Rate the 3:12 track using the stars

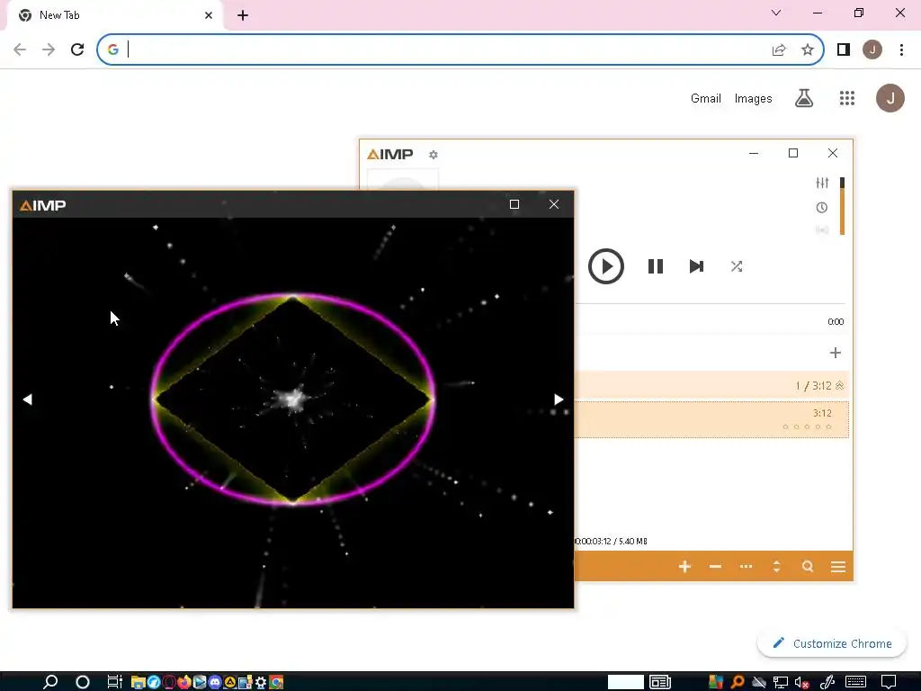pos(807,426)
